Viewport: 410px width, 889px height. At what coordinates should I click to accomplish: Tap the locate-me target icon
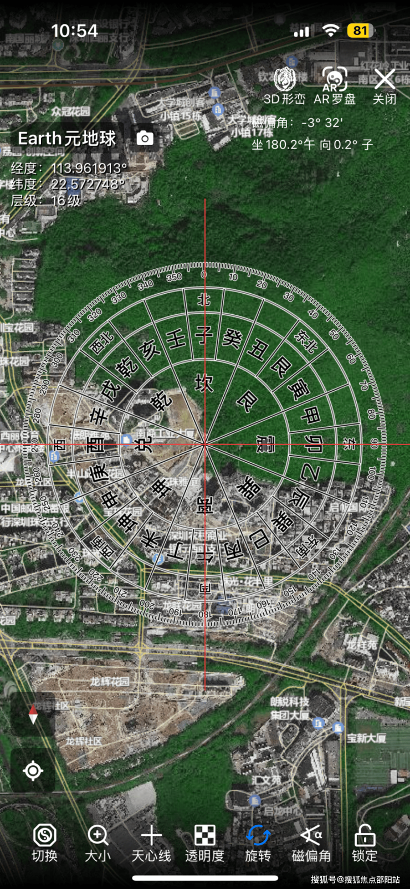[33, 770]
